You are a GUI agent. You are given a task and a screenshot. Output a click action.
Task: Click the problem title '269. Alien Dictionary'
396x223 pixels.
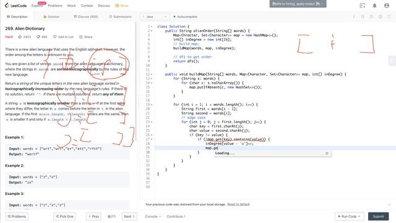point(25,28)
